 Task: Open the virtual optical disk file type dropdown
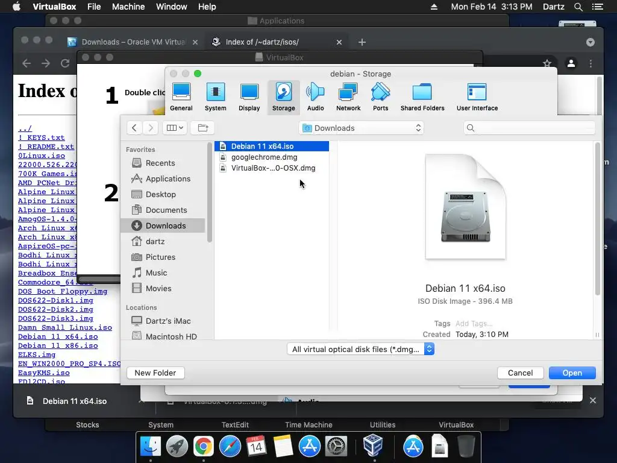361,349
